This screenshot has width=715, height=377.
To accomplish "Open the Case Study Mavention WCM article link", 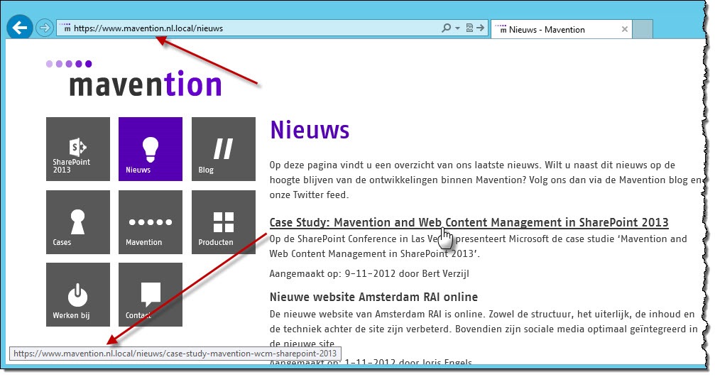I will coord(469,222).
